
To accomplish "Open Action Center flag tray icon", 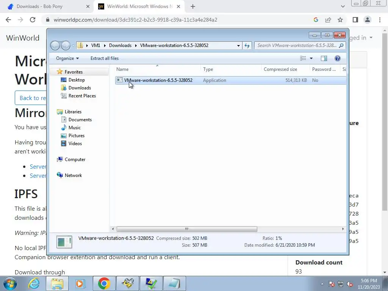I will (332, 284).
